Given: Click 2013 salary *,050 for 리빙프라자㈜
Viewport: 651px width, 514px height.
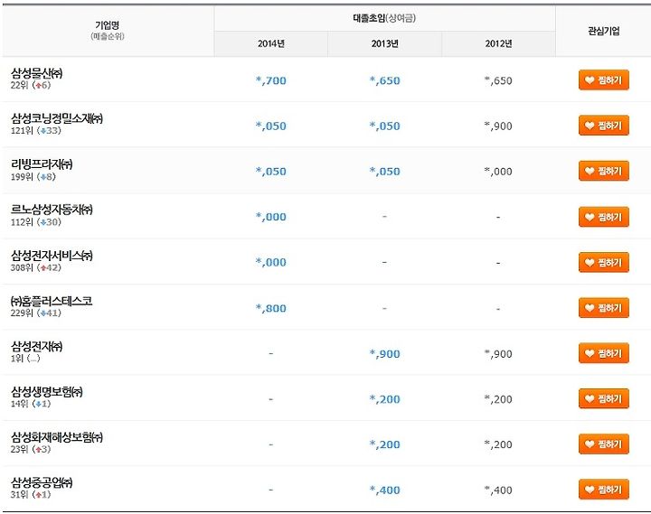Looking at the screenshot, I should tap(385, 172).
